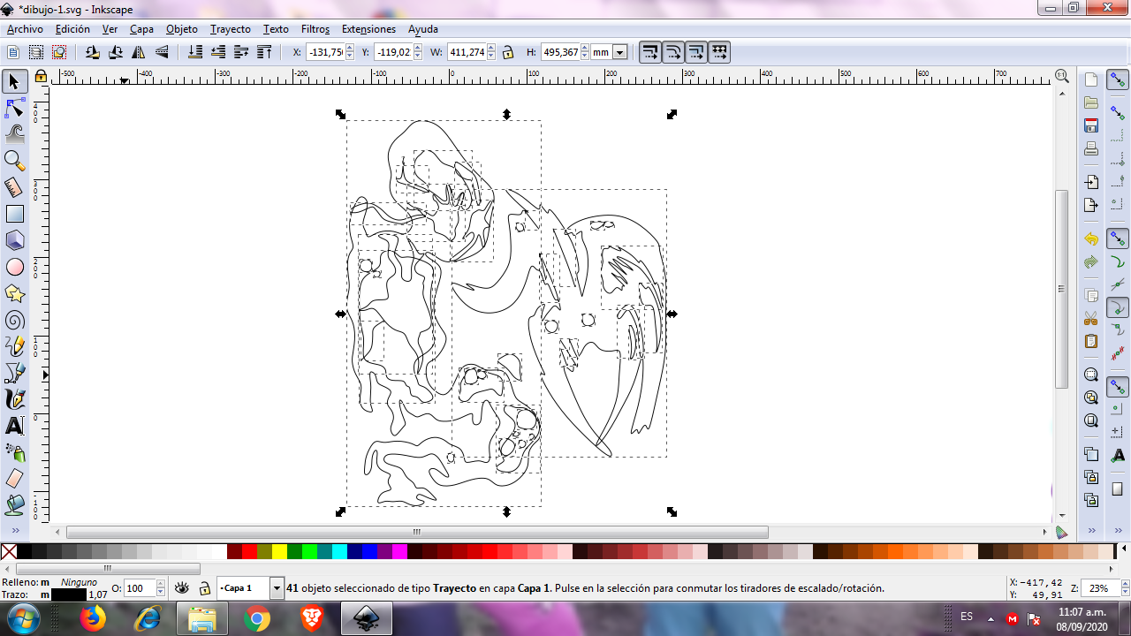Click Select all objects icon
Screen dimensions: 1131x636
[13, 52]
